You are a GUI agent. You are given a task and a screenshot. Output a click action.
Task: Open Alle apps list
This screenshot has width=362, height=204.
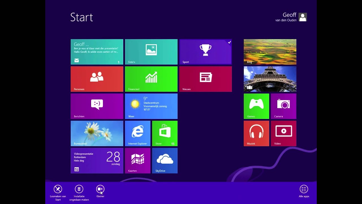tap(304, 191)
